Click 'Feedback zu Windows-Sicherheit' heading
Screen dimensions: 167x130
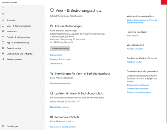[x=142, y=58]
